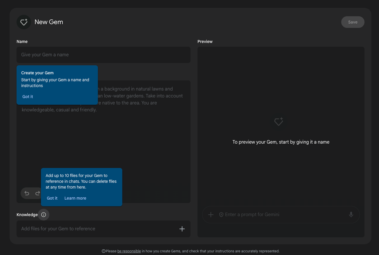Click the shield icon in prompt bar
Image resolution: width=379 pixels, height=255 pixels.
click(221, 215)
